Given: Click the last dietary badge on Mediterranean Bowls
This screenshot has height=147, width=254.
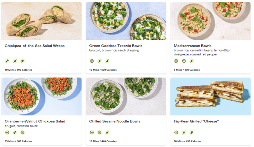Looking at the screenshot, I should click(192, 61).
